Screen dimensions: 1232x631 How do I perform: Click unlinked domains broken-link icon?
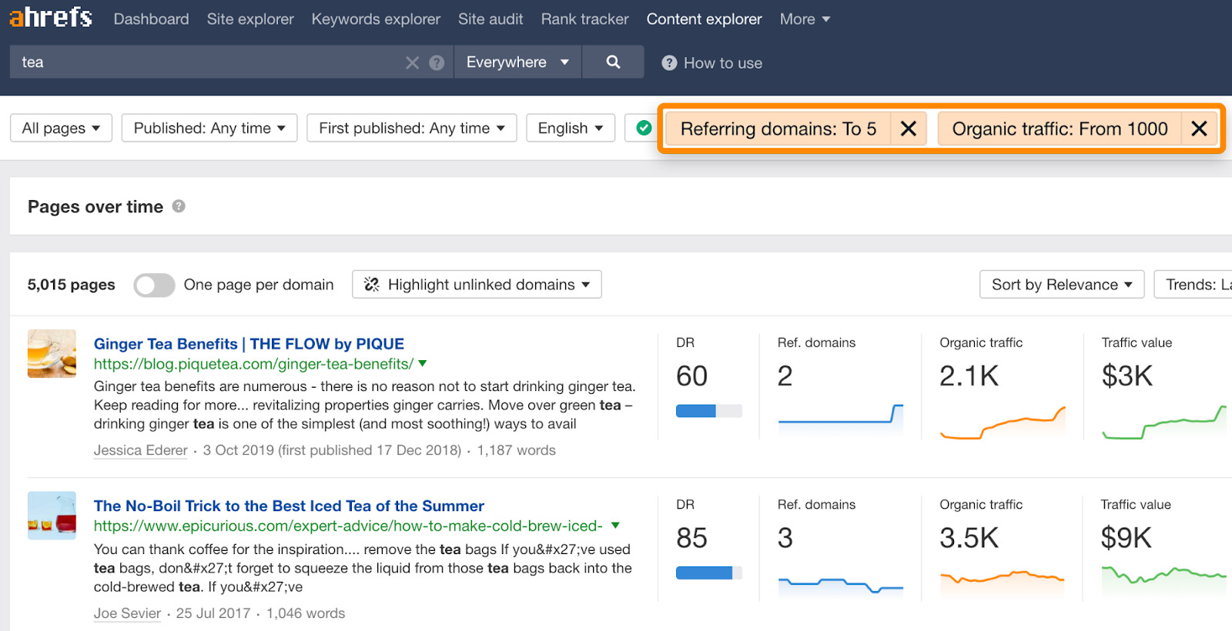(x=371, y=285)
